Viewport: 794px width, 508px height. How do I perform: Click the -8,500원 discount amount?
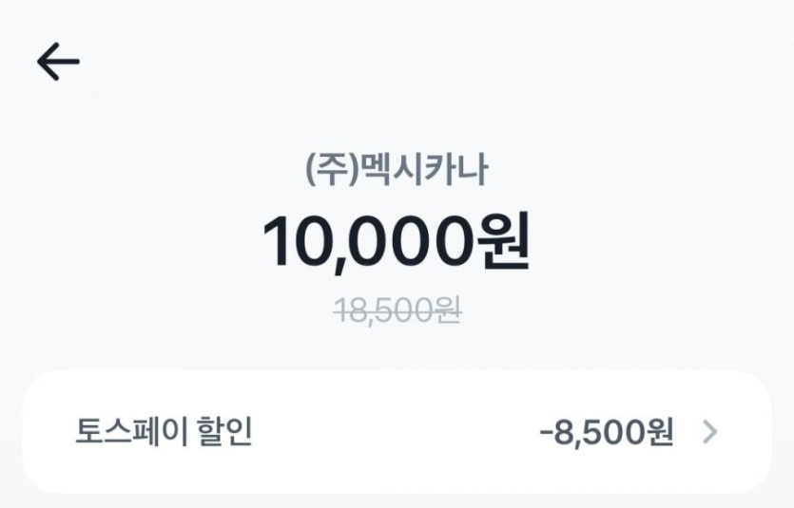tap(607, 433)
